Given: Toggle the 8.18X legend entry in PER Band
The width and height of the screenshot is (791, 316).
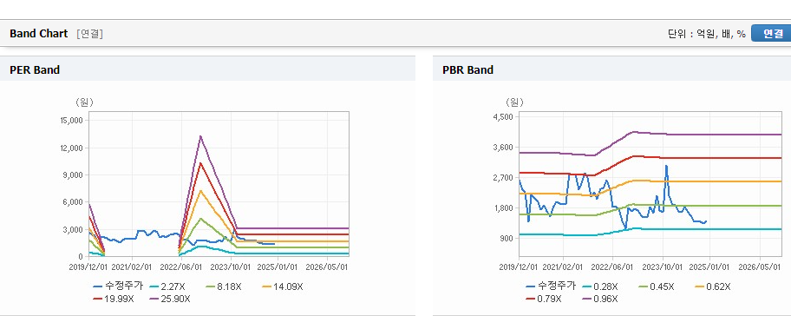Looking at the screenshot, I should tap(225, 286).
